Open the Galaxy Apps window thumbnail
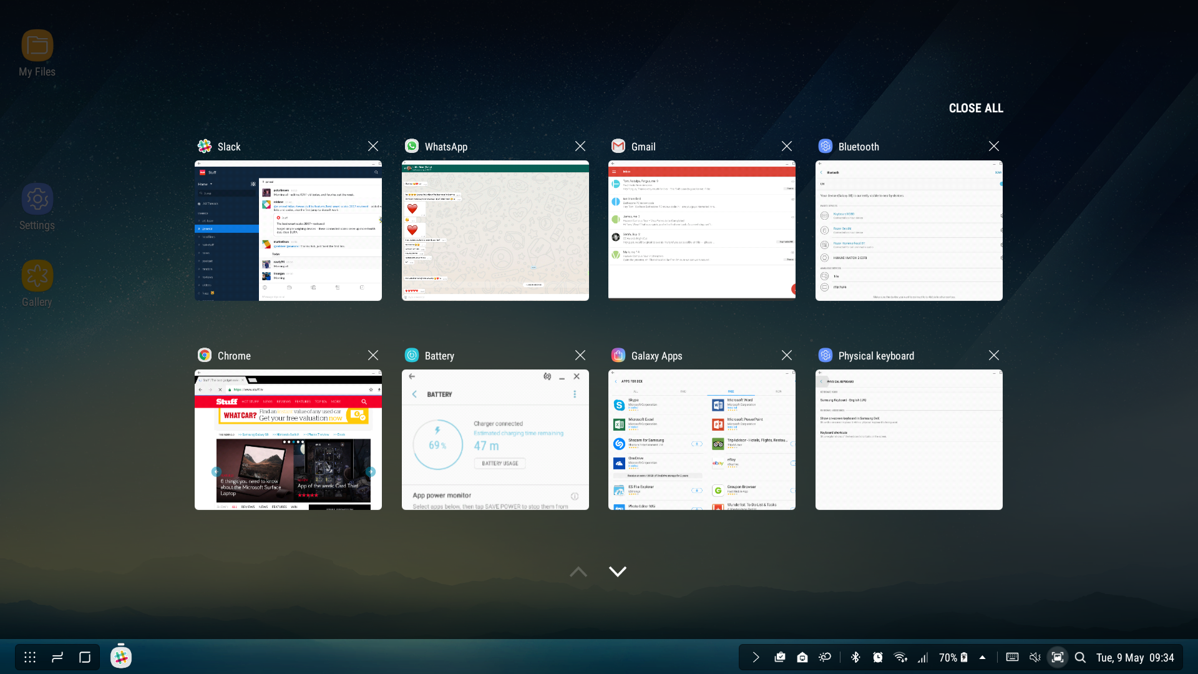Screen dimensions: 1198x674 click(x=702, y=440)
